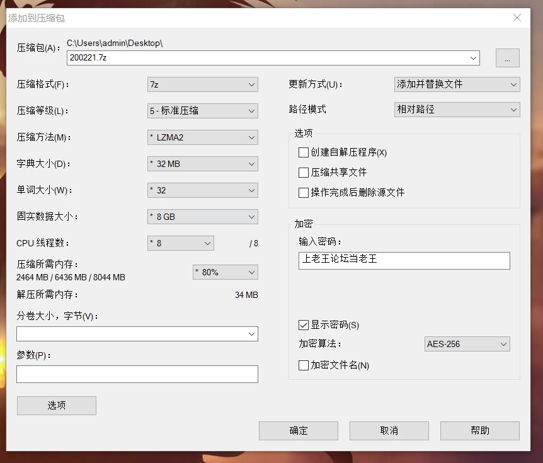Open the CPU threads dropdown
The height and width of the screenshot is (463, 543).
click(x=180, y=243)
